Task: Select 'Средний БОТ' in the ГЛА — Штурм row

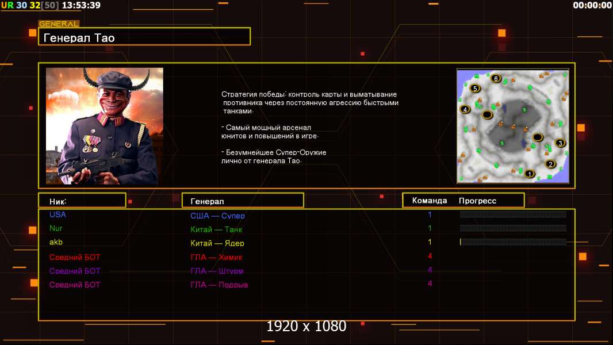Action: click(75, 271)
